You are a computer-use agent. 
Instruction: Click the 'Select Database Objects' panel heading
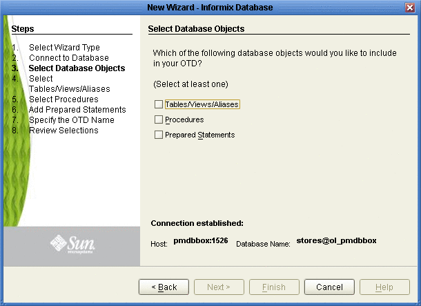196,29
